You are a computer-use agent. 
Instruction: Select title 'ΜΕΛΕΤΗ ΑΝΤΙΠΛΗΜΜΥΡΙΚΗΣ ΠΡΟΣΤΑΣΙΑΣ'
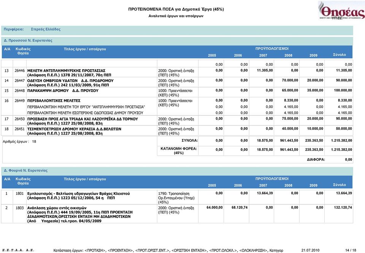point(66,71)
